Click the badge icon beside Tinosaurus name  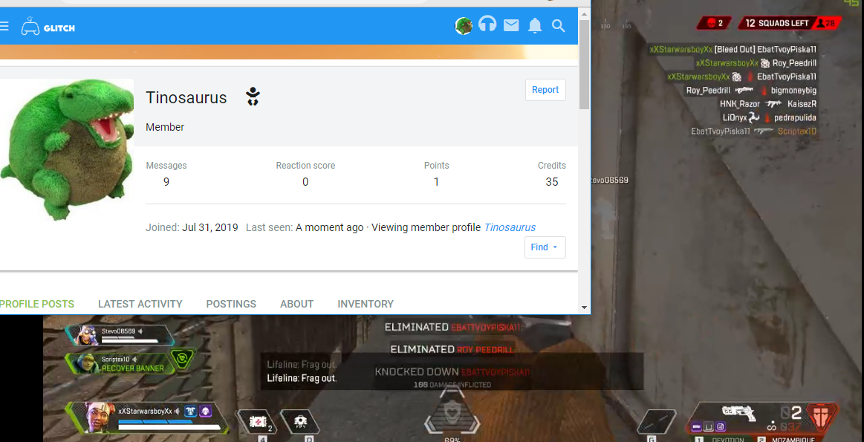(x=253, y=97)
